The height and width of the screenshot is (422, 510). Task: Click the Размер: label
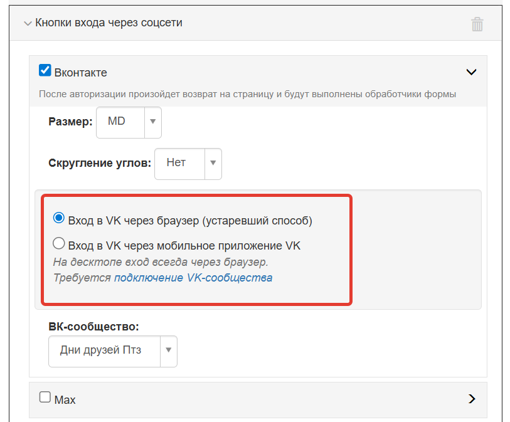pyautogui.click(x=71, y=122)
